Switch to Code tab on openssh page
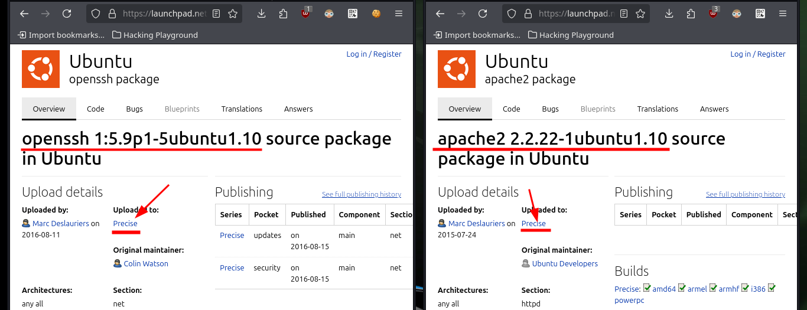Screen dimensions: 807x310 (x=96, y=109)
